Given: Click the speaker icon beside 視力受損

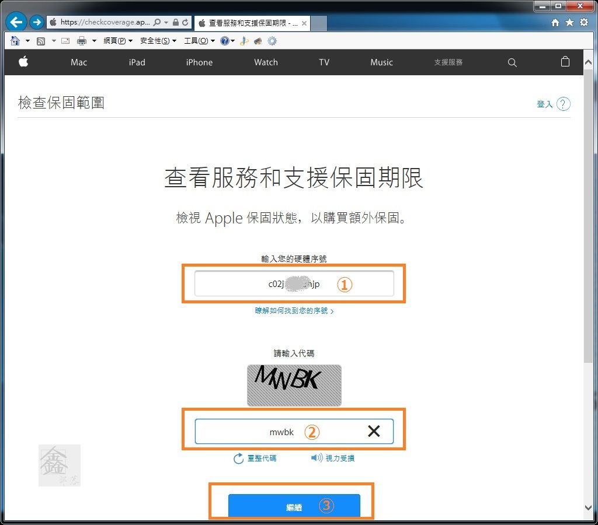Looking at the screenshot, I should [x=317, y=457].
